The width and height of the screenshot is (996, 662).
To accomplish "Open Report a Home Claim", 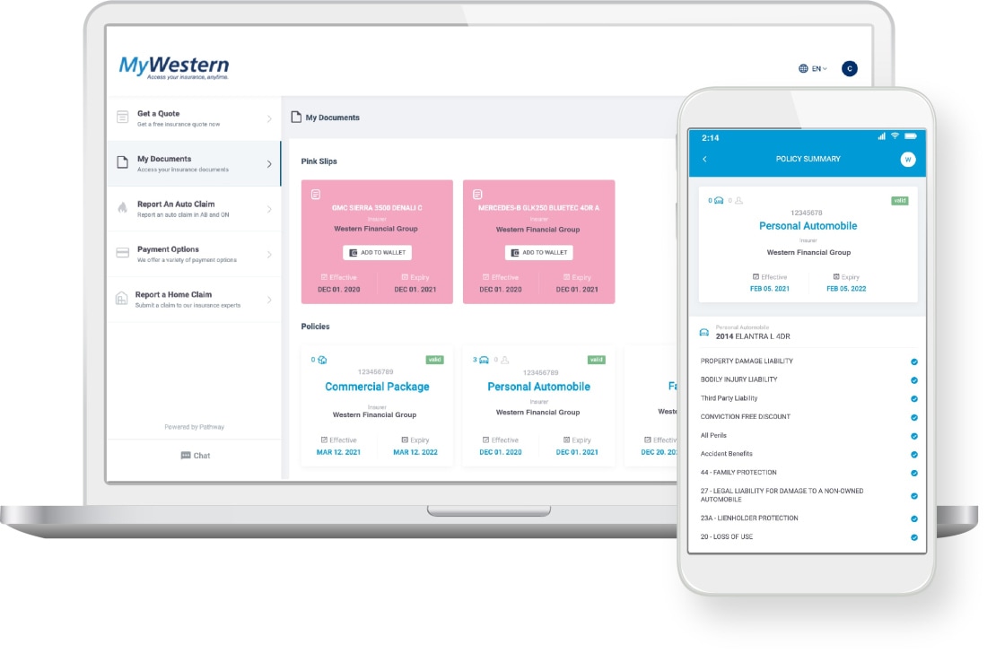I will click(x=194, y=299).
